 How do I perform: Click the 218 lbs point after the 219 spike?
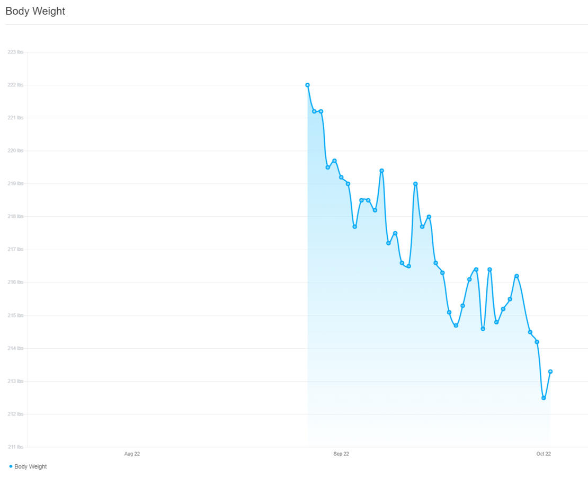click(x=429, y=217)
